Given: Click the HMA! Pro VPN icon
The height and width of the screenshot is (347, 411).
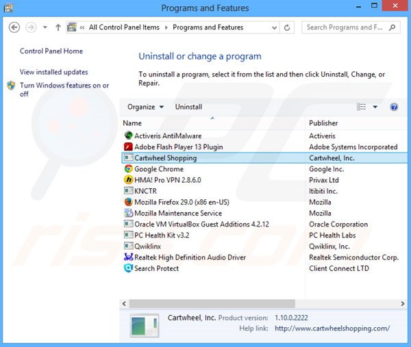Looking at the screenshot, I should click(x=128, y=180).
